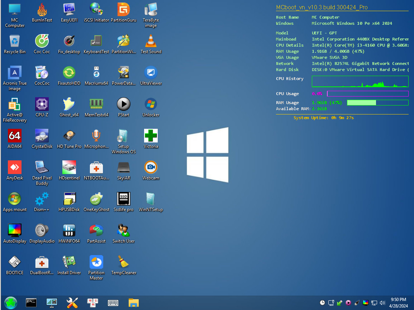The width and height of the screenshot is (414, 310).
Task: Select the AutoDisplay icon
Action: 15,233
